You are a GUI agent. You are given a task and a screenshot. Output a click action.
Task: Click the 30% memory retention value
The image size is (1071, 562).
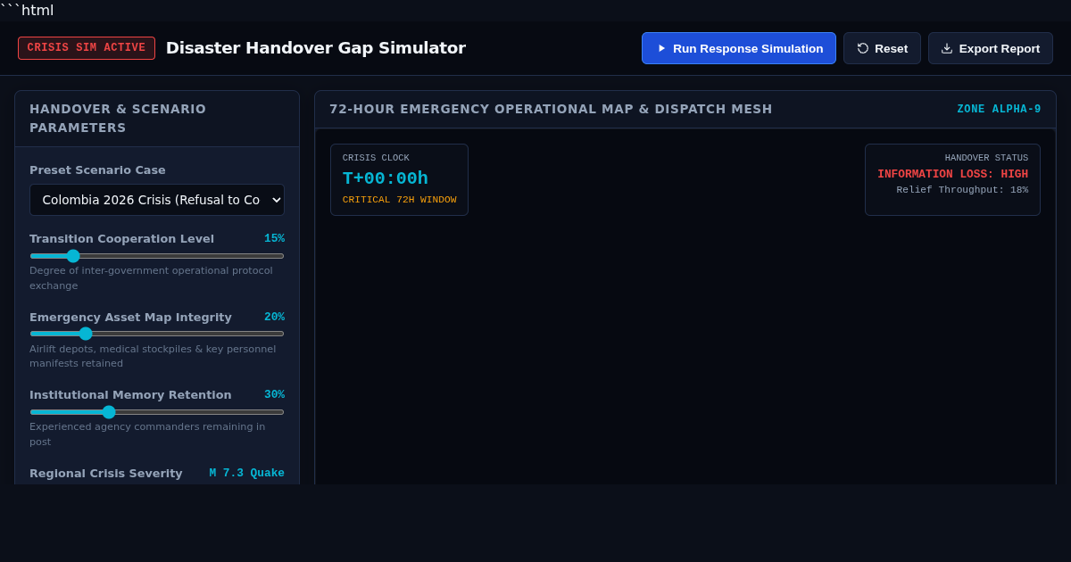274,395
